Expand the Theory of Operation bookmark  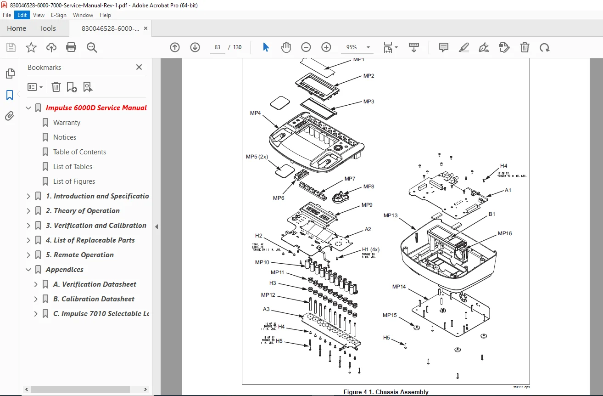click(x=28, y=211)
